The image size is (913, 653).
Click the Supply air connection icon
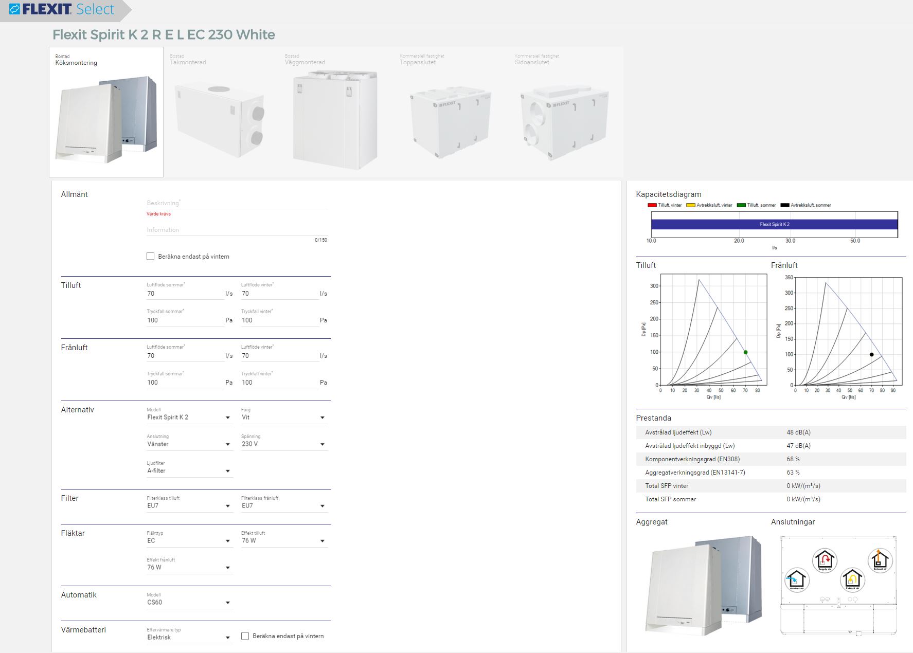click(x=825, y=560)
